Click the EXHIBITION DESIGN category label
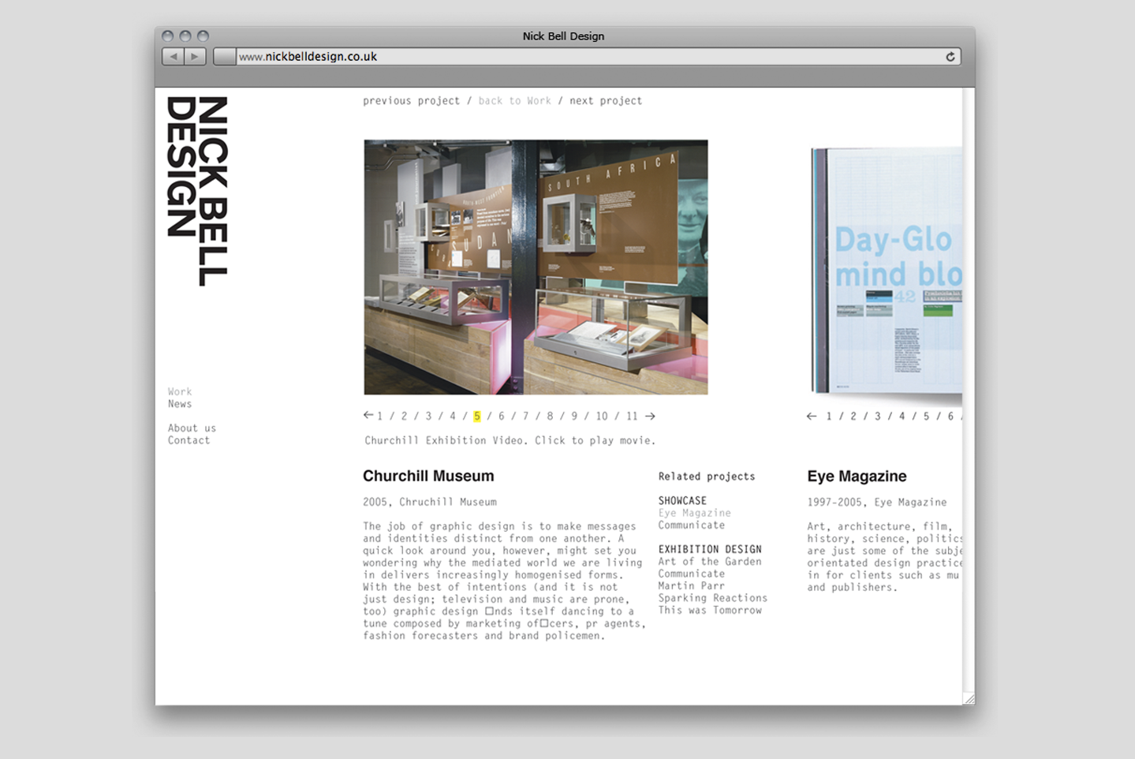Viewport: 1135px width, 759px height. tap(710, 549)
